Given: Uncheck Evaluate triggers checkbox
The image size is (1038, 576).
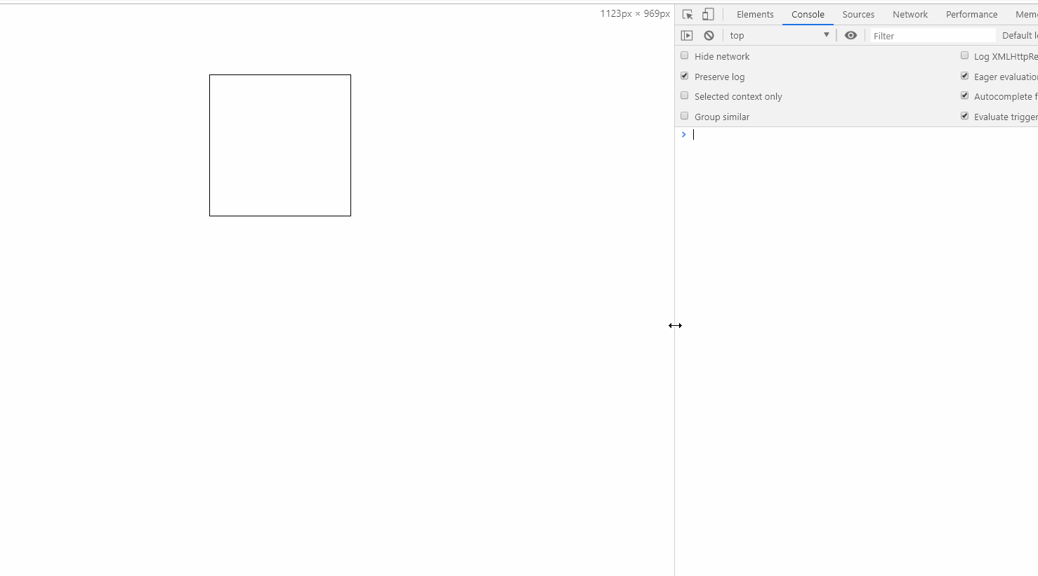Looking at the screenshot, I should click(965, 116).
